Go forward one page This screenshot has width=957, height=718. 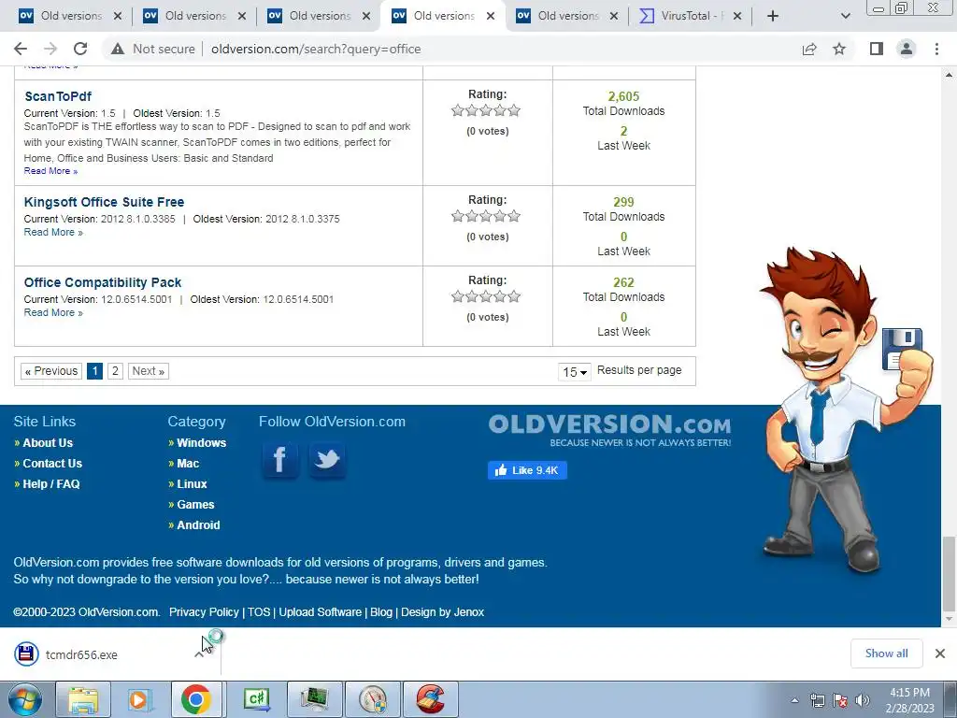[x=50, y=49]
